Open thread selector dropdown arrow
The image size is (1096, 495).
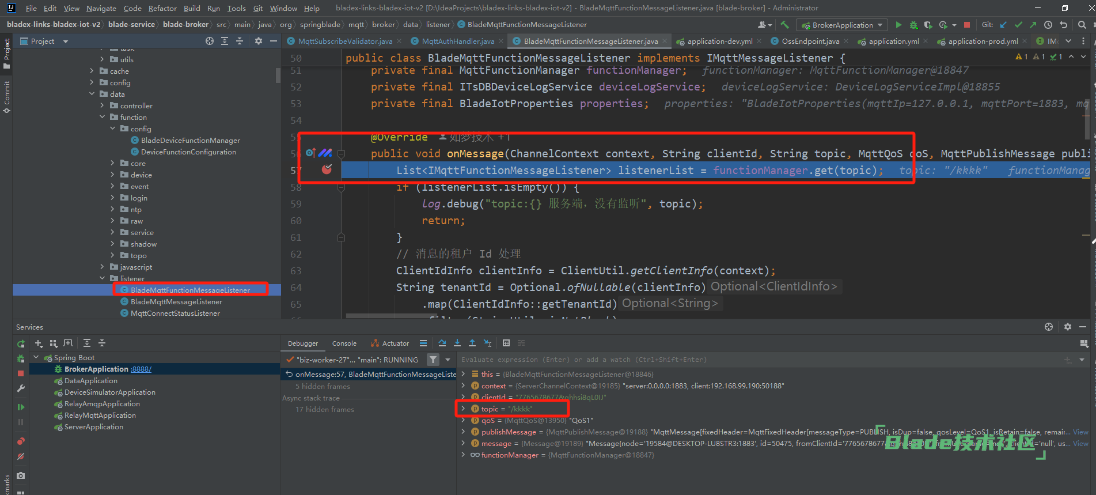(x=447, y=360)
